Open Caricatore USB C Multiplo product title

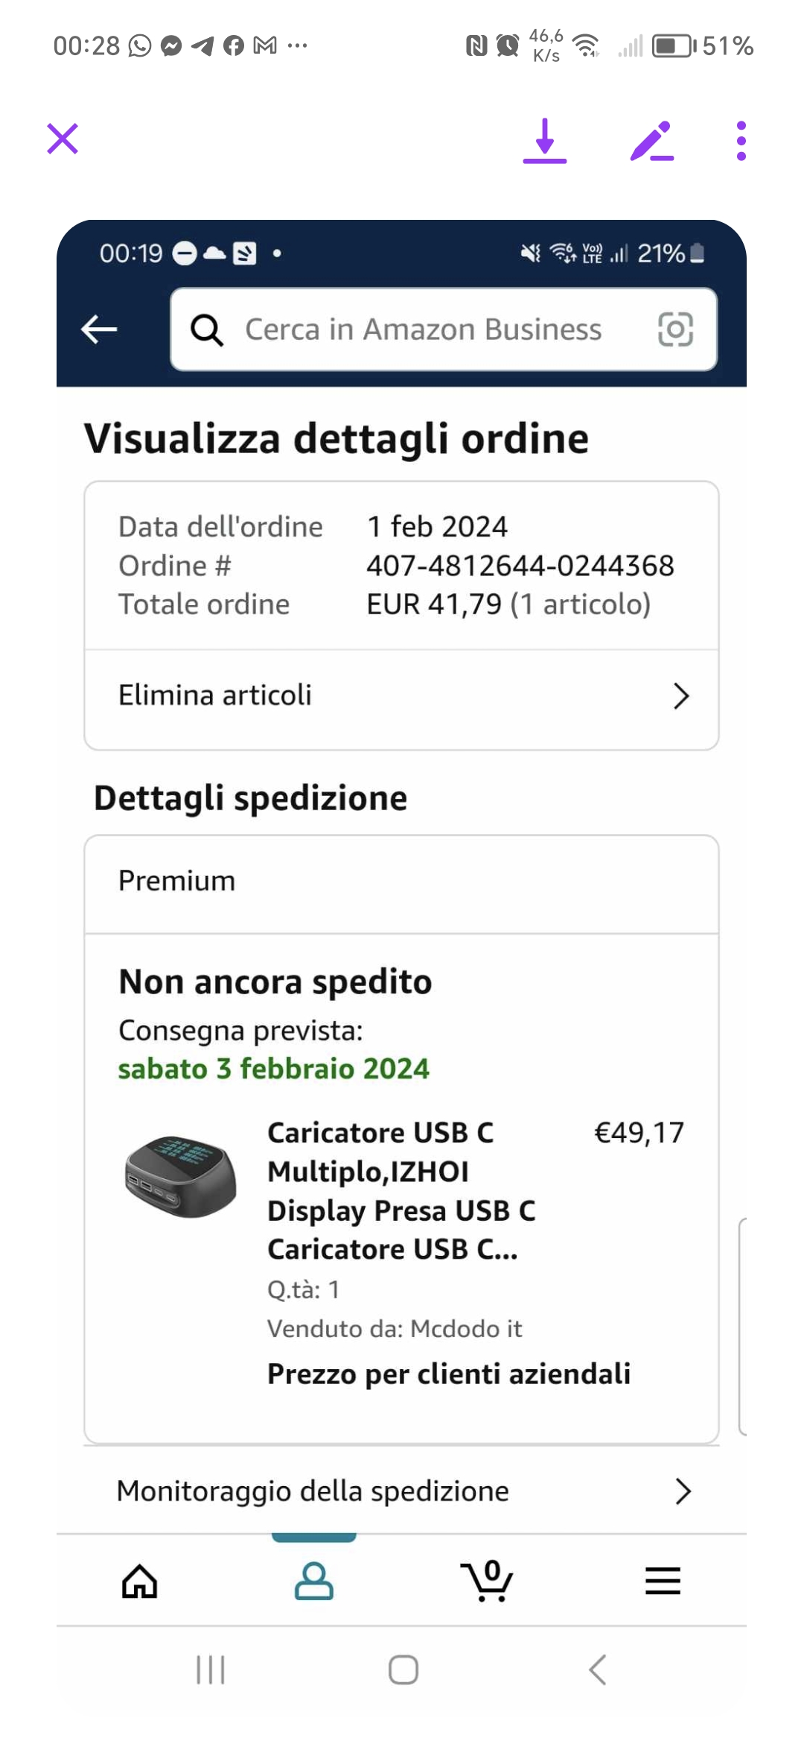point(401,1190)
